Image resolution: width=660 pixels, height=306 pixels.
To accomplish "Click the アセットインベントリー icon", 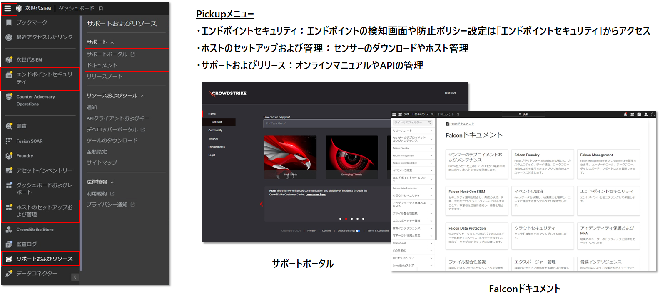I will click(x=9, y=170).
